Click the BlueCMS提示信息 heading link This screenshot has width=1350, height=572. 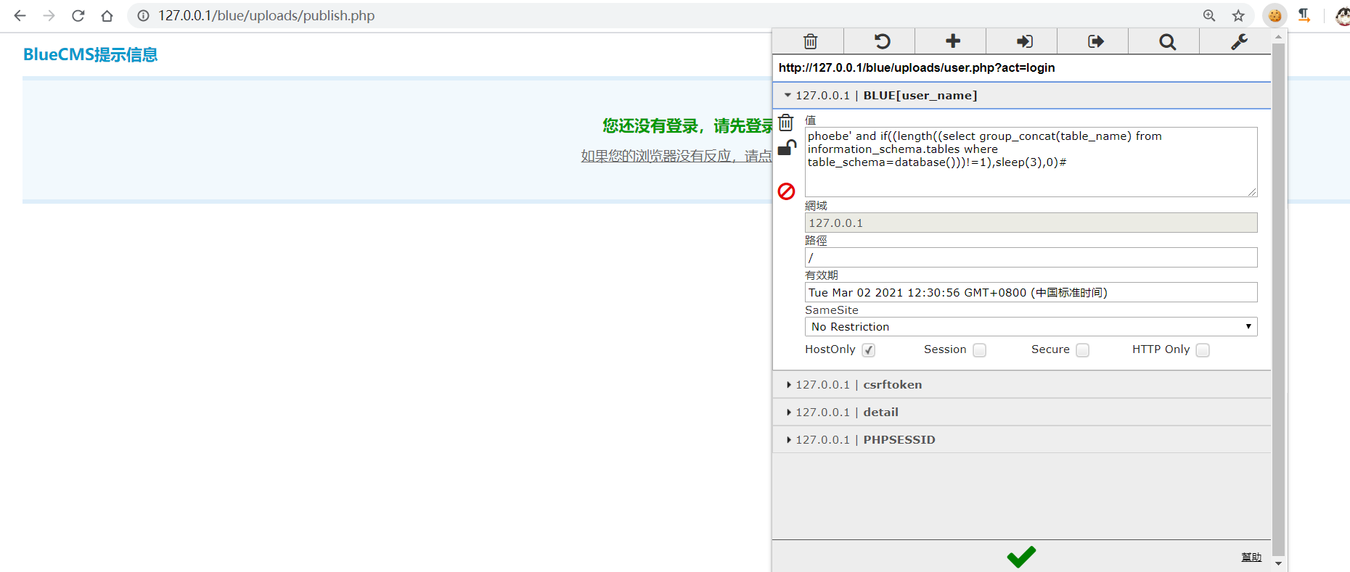point(90,54)
